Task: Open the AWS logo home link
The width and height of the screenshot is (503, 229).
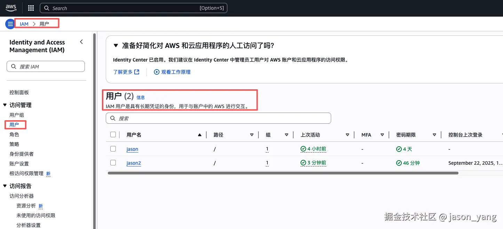Action: 11,8
